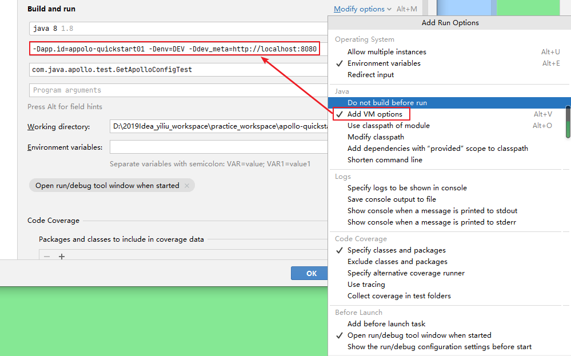Select the java 8 1.8 JDK combo box
The height and width of the screenshot is (356, 571).
pyautogui.click(x=178, y=29)
